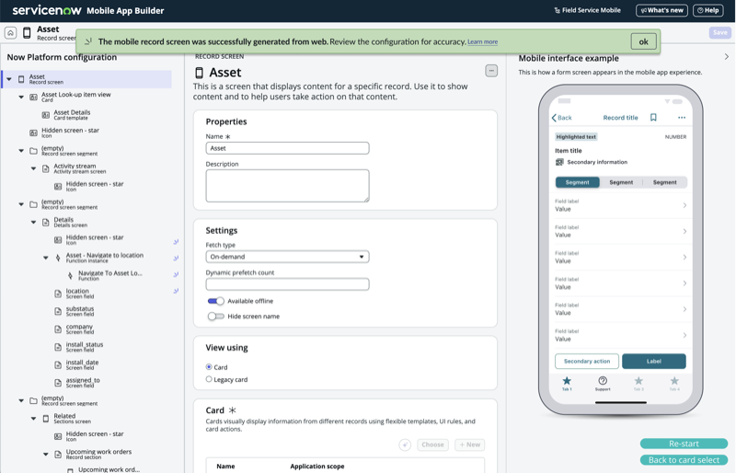Click the Related sections screen icon
The image size is (736, 473).
[46, 419]
